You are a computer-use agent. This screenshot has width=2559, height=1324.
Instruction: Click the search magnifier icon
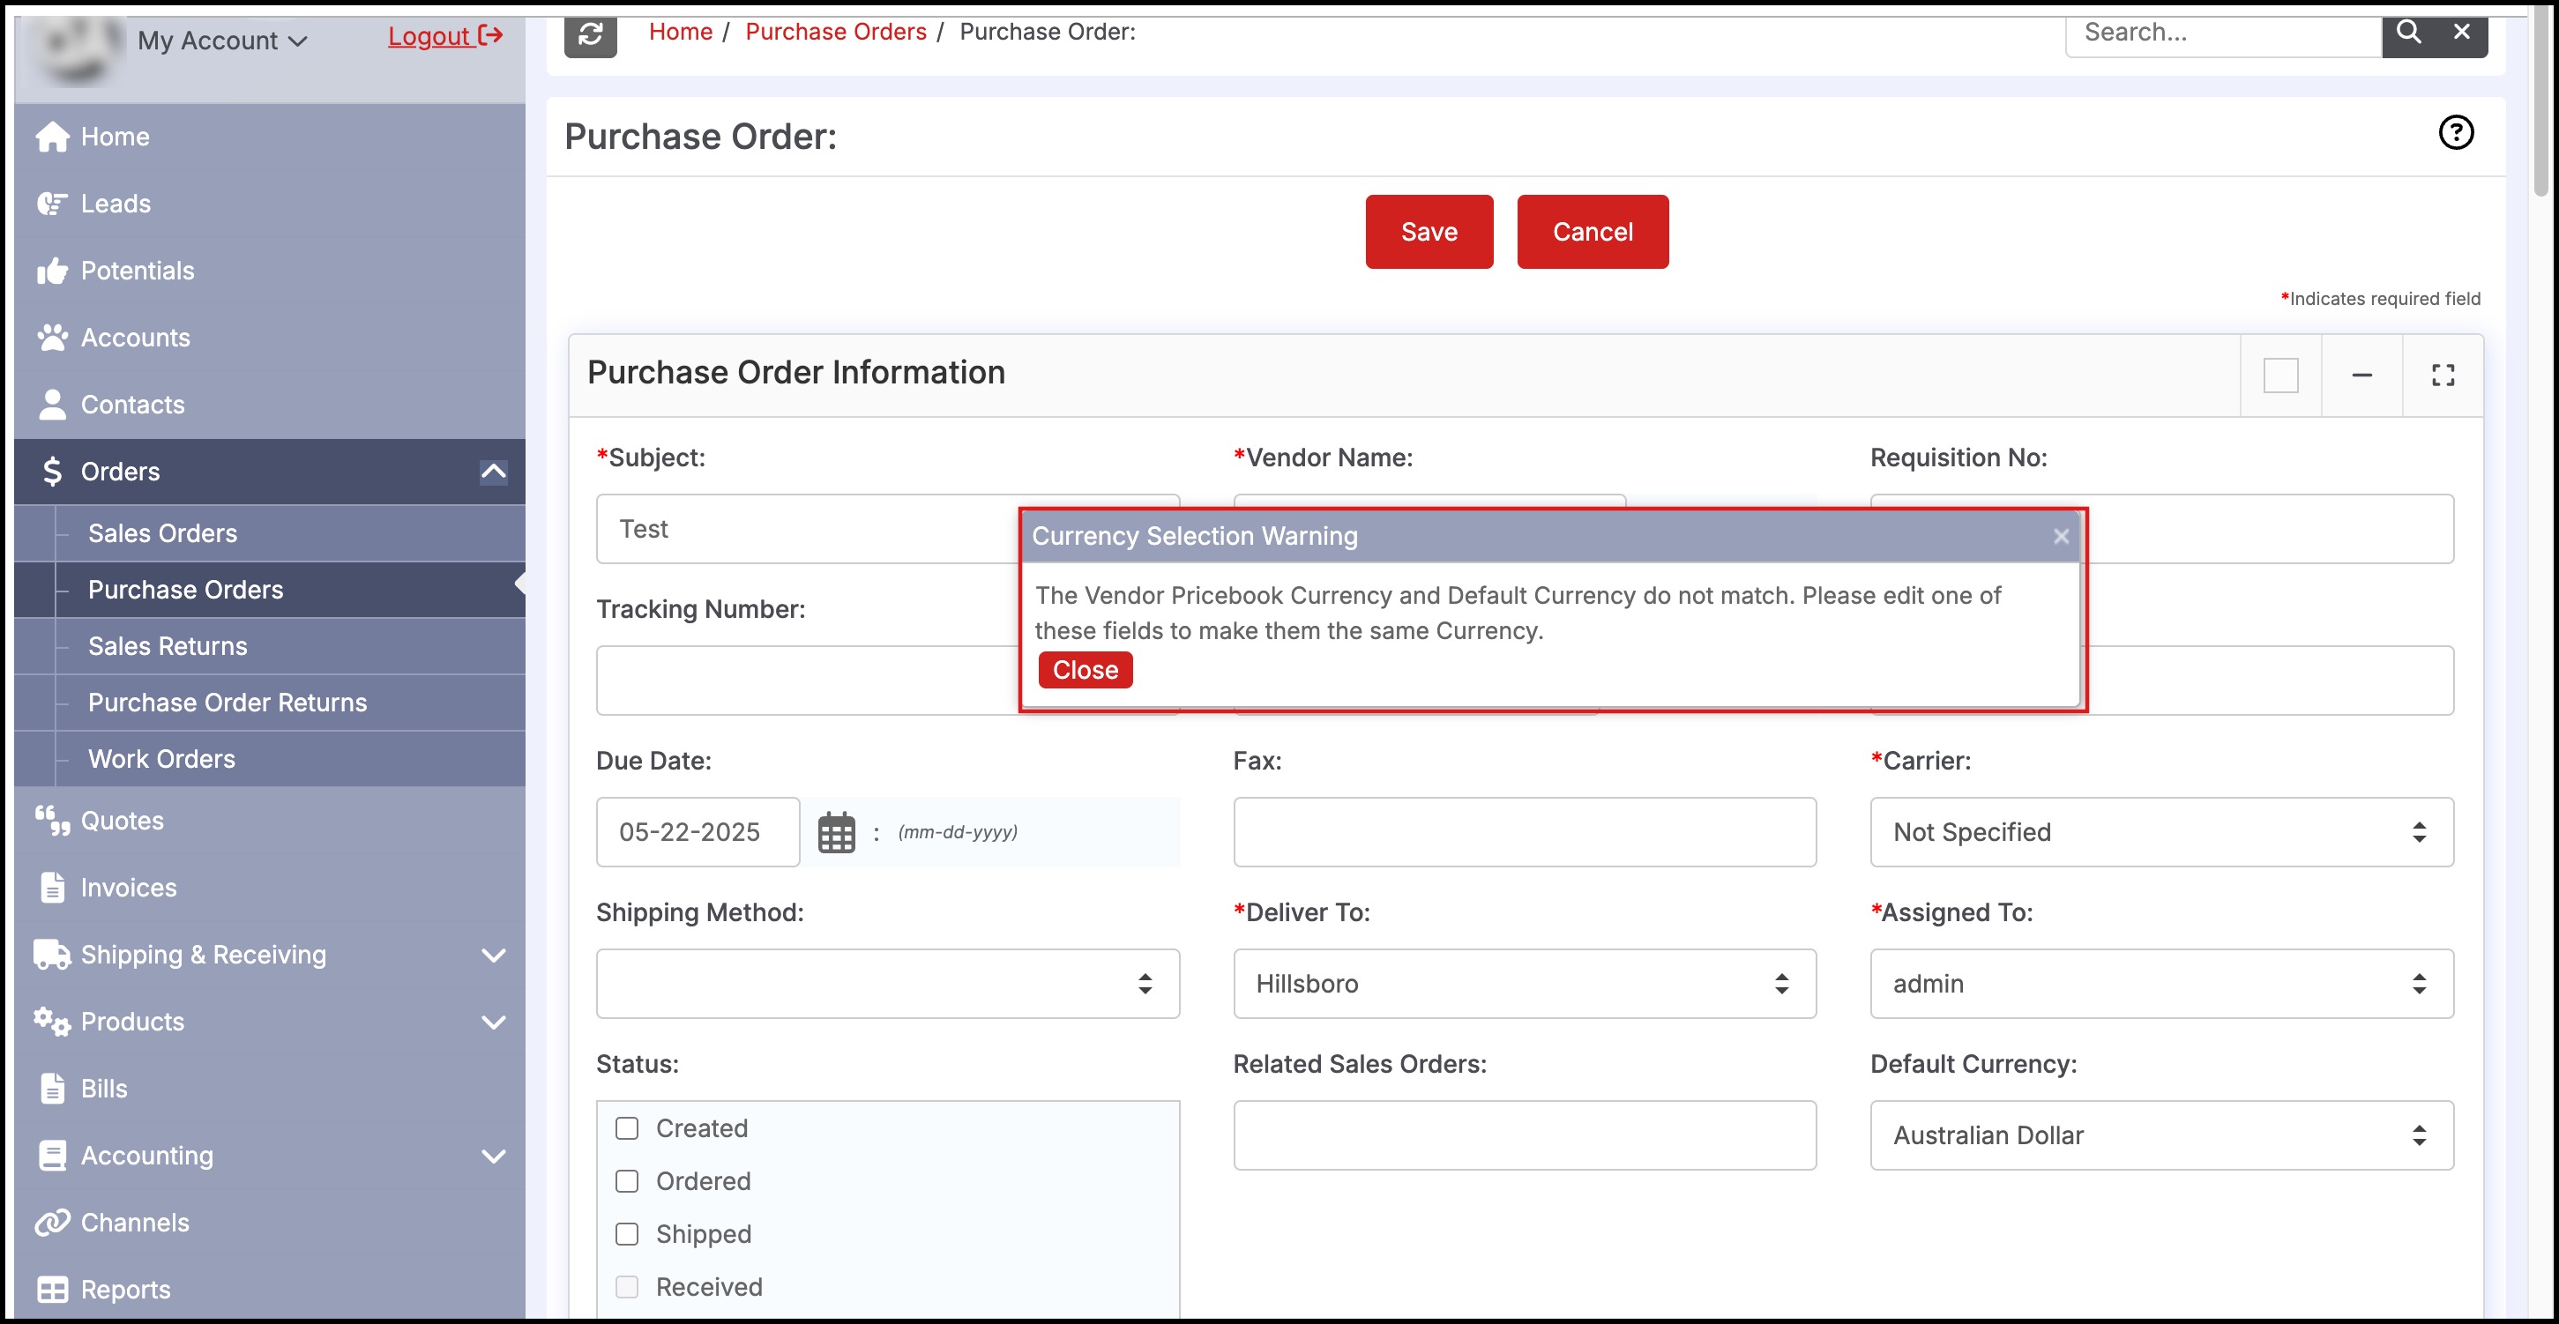(x=2408, y=32)
